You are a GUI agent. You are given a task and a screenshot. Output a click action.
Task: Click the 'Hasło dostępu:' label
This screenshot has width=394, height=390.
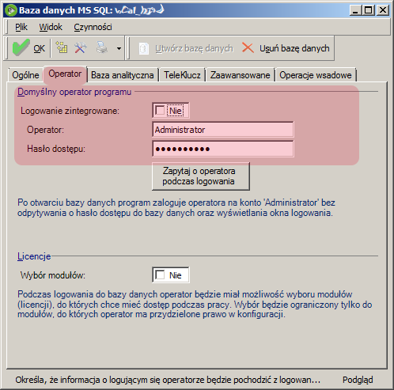(56, 149)
